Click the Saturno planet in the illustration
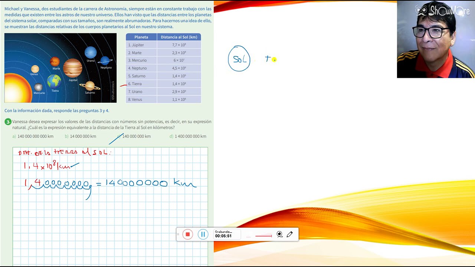 click(90, 86)
